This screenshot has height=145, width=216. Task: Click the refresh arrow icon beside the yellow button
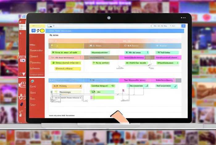[x=38, y=31]
